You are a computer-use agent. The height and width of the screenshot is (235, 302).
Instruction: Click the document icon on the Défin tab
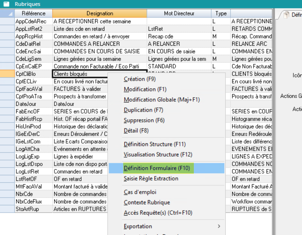[x=286, y=15]
